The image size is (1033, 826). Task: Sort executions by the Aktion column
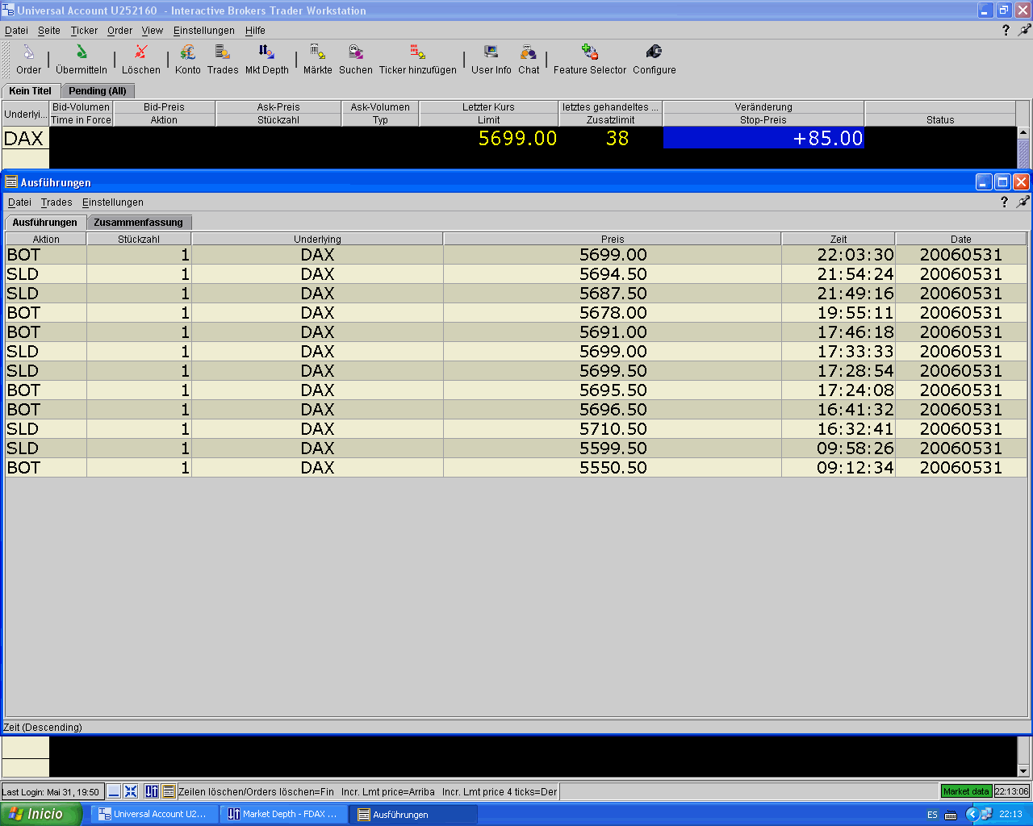point(46,239)
